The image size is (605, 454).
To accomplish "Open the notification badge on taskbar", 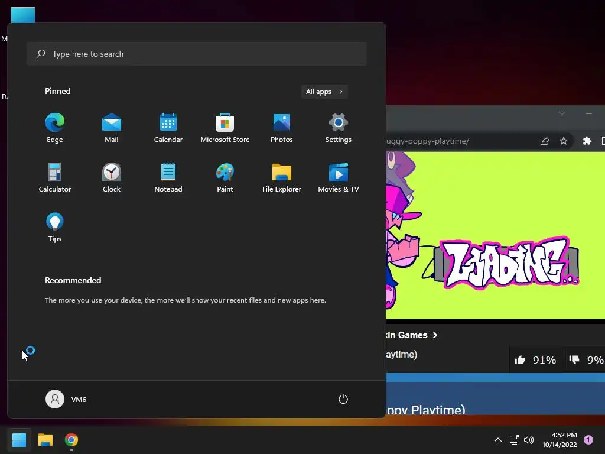I will click(x=588, y=440).
